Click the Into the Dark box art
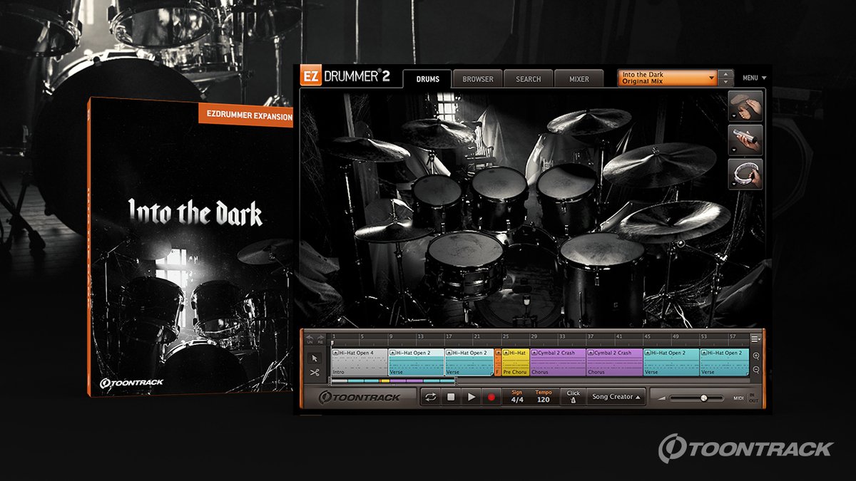Viewport: 856px width, 481px height. click(190, 246)
